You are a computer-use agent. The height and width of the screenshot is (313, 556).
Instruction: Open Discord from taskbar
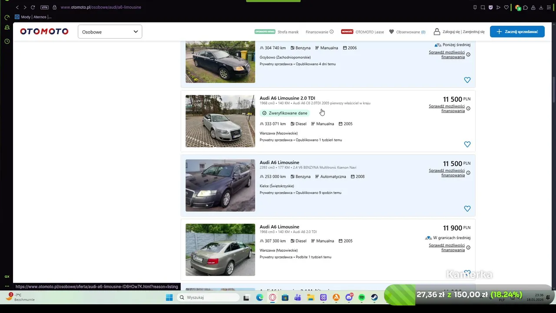pyautogui.click(x=349, y=298)
